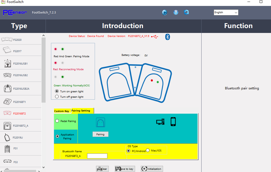Click the Pairing button
The height and width of the screenshot is (172, 271).
(100, 134)
